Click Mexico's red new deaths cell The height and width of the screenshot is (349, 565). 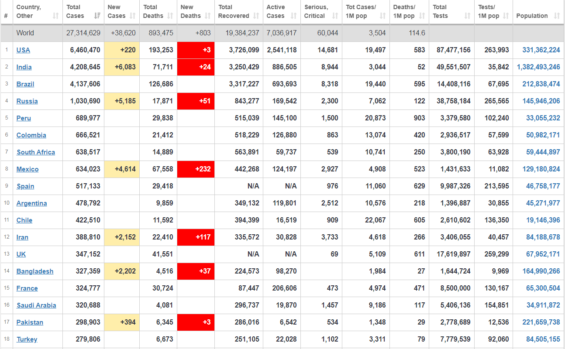[x=196, y=169]
